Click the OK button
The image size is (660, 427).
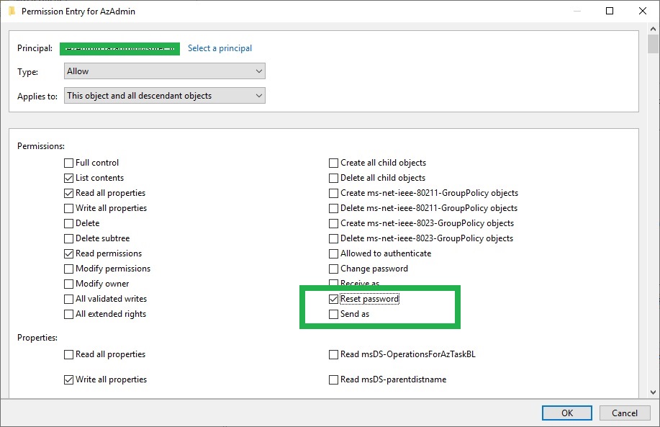point(566,413)
